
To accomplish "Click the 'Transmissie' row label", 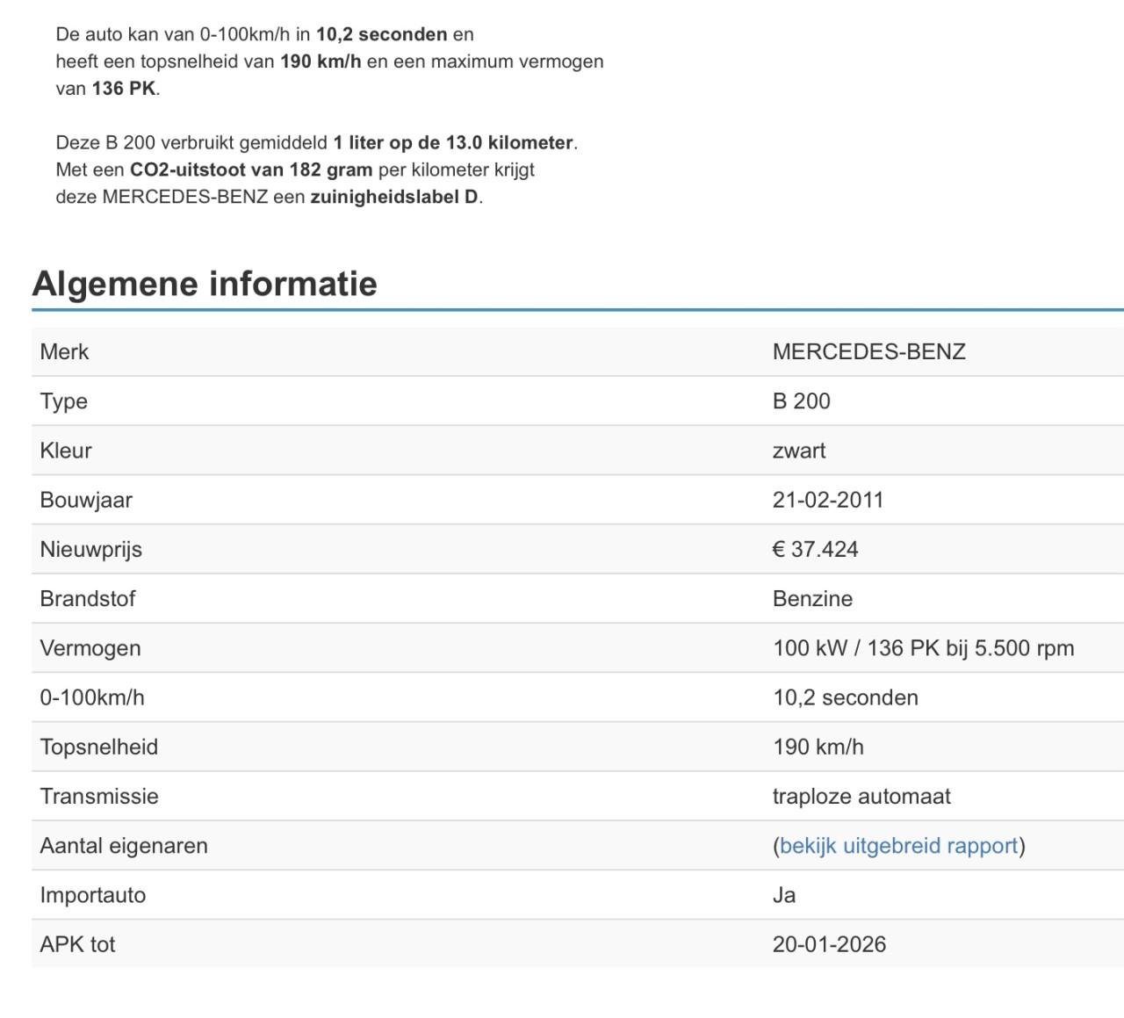I will (99, 797).
